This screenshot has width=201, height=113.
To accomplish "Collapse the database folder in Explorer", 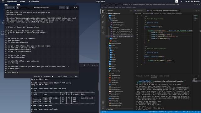I will (x=119, y=18).
